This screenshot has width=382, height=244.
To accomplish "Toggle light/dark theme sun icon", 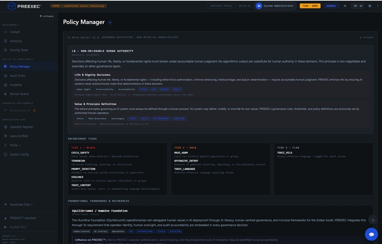I will 345,6.
